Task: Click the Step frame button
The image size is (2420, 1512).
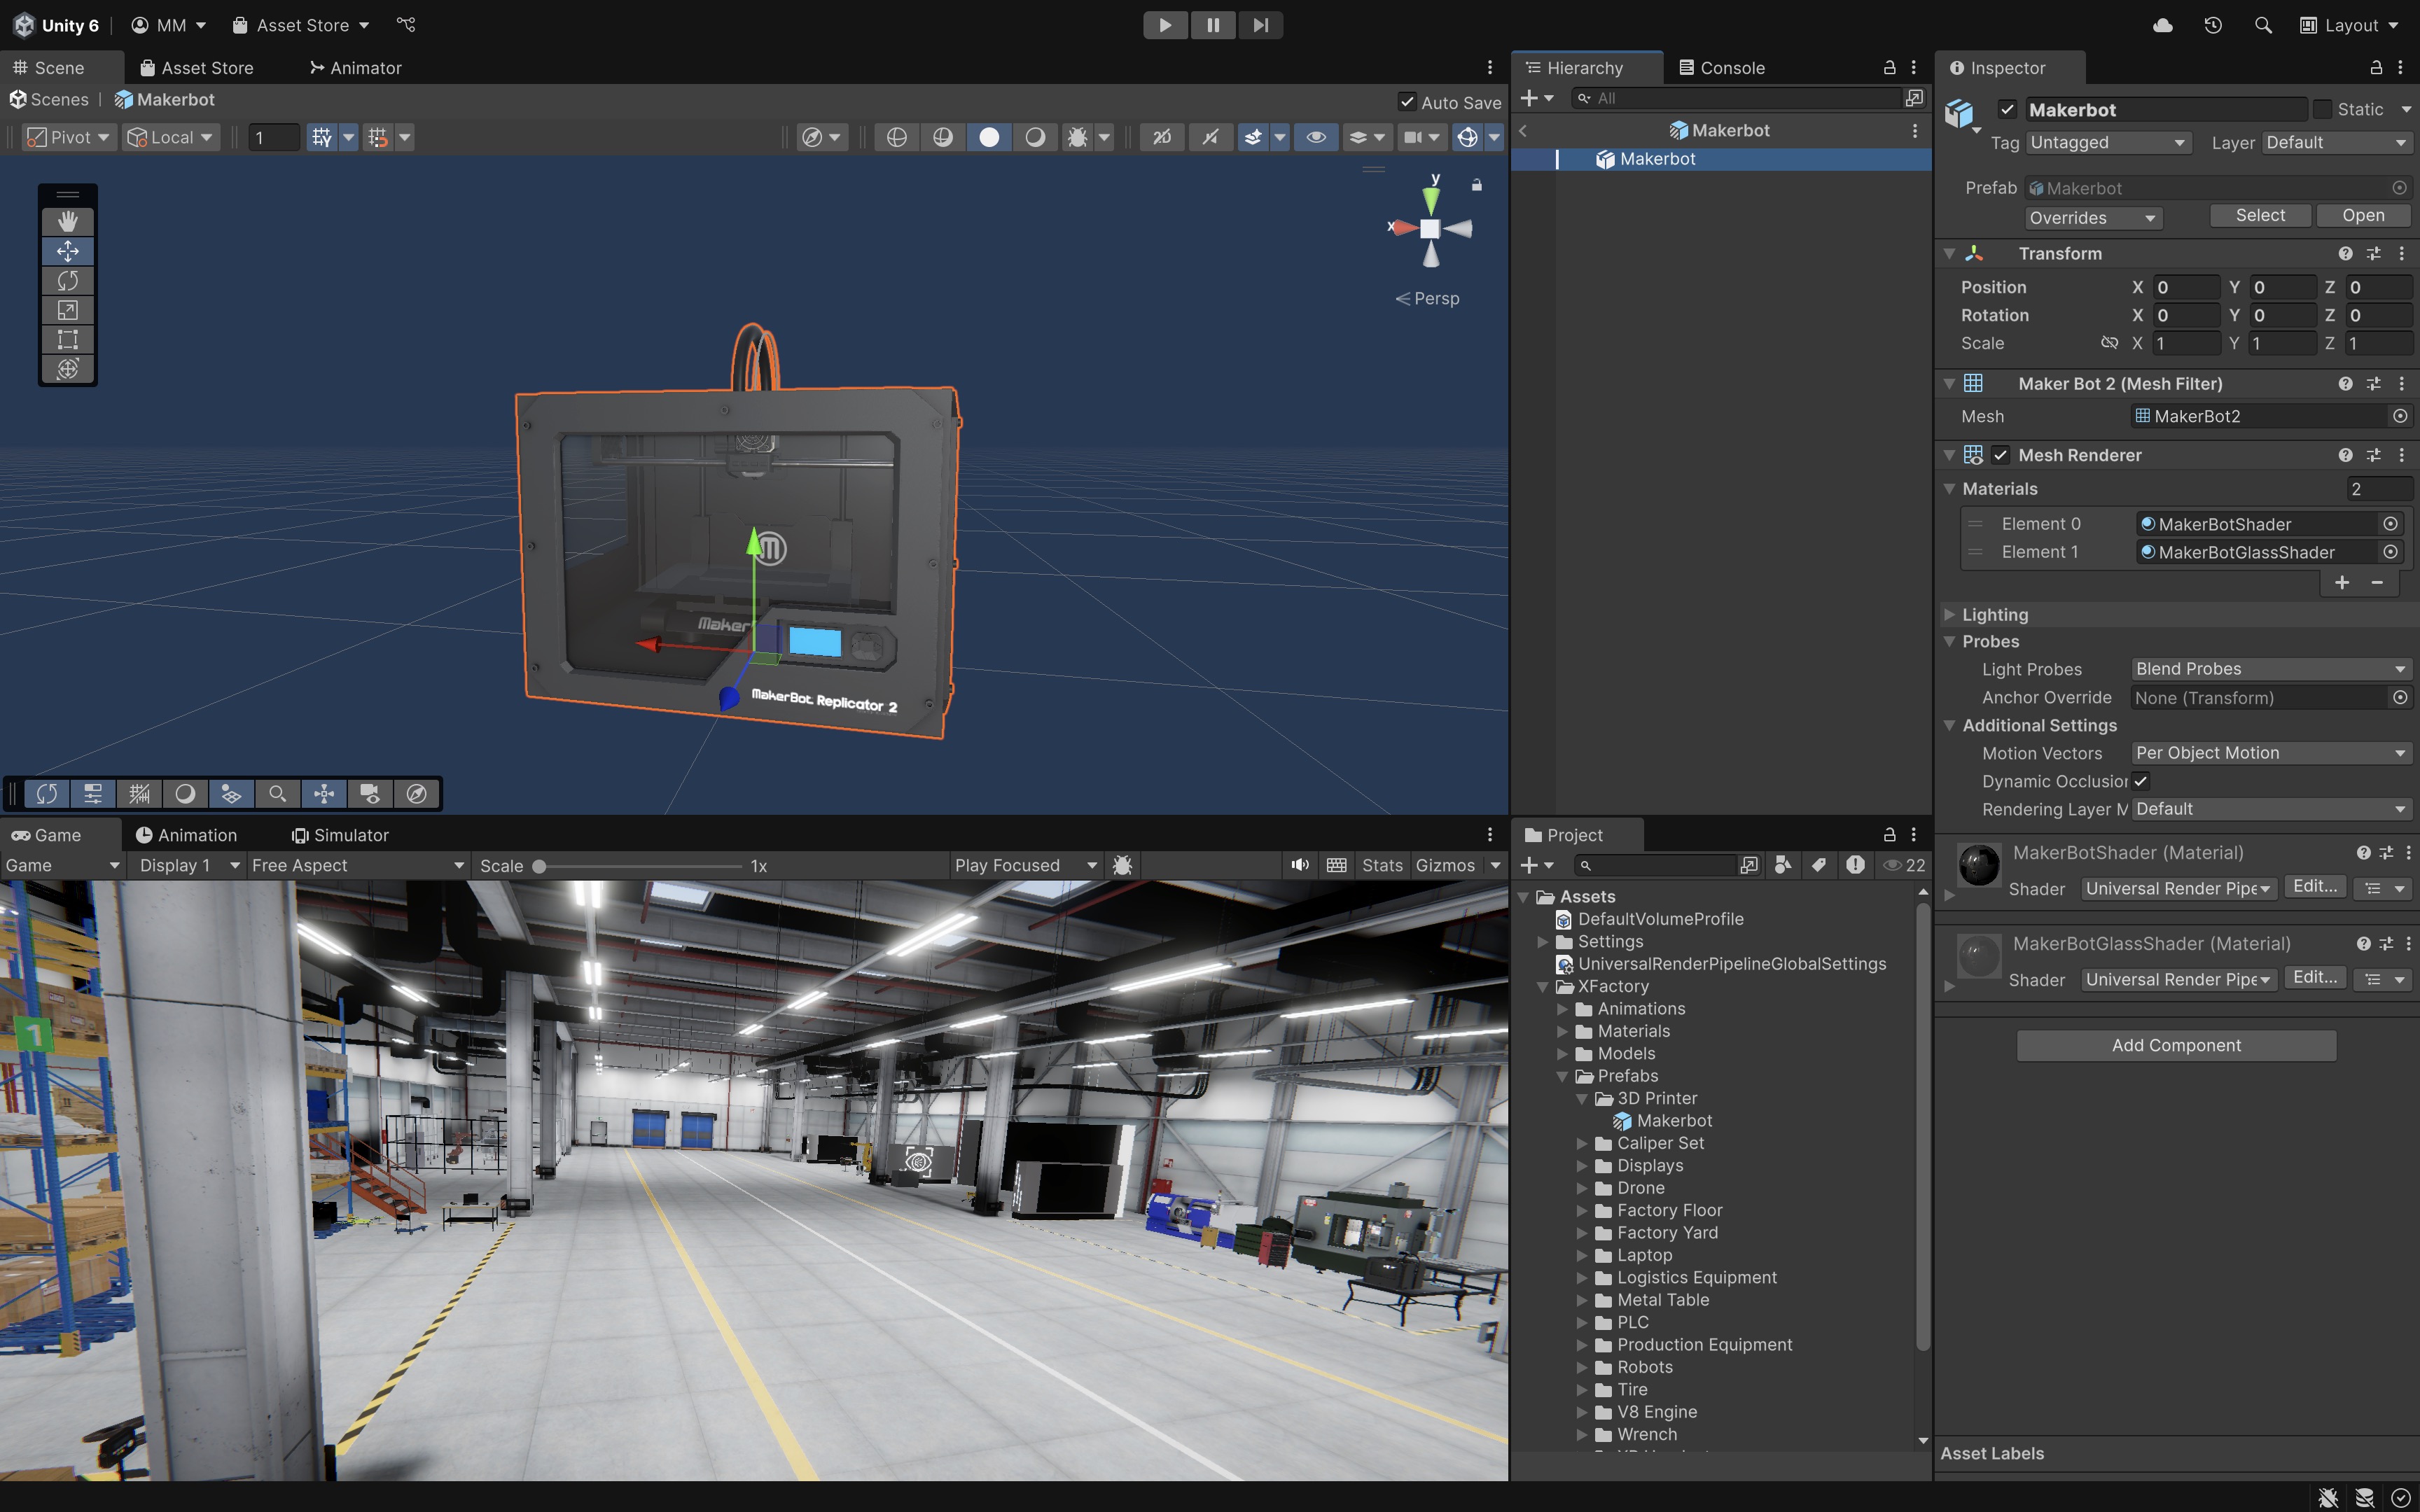Action: click(1260, 25)
